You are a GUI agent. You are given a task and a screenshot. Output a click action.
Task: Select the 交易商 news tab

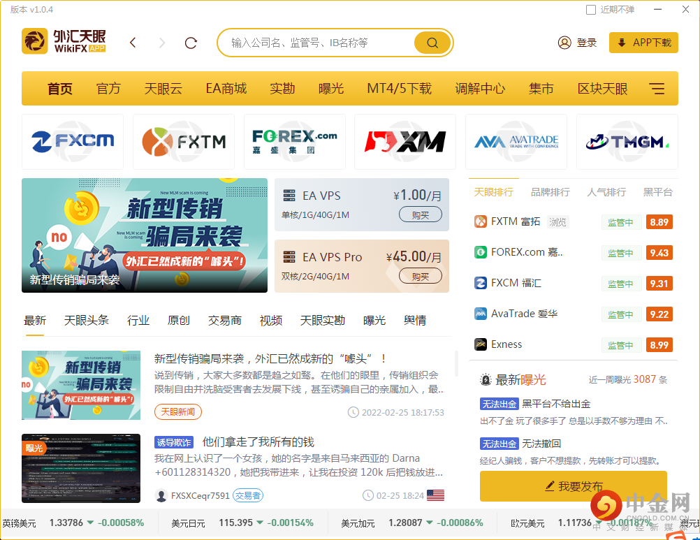pos(224,320)
